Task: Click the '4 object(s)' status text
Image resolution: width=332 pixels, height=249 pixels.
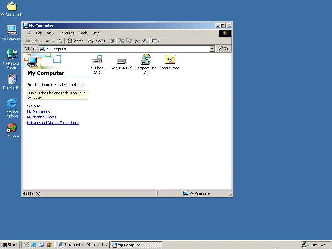Action: 31,194
